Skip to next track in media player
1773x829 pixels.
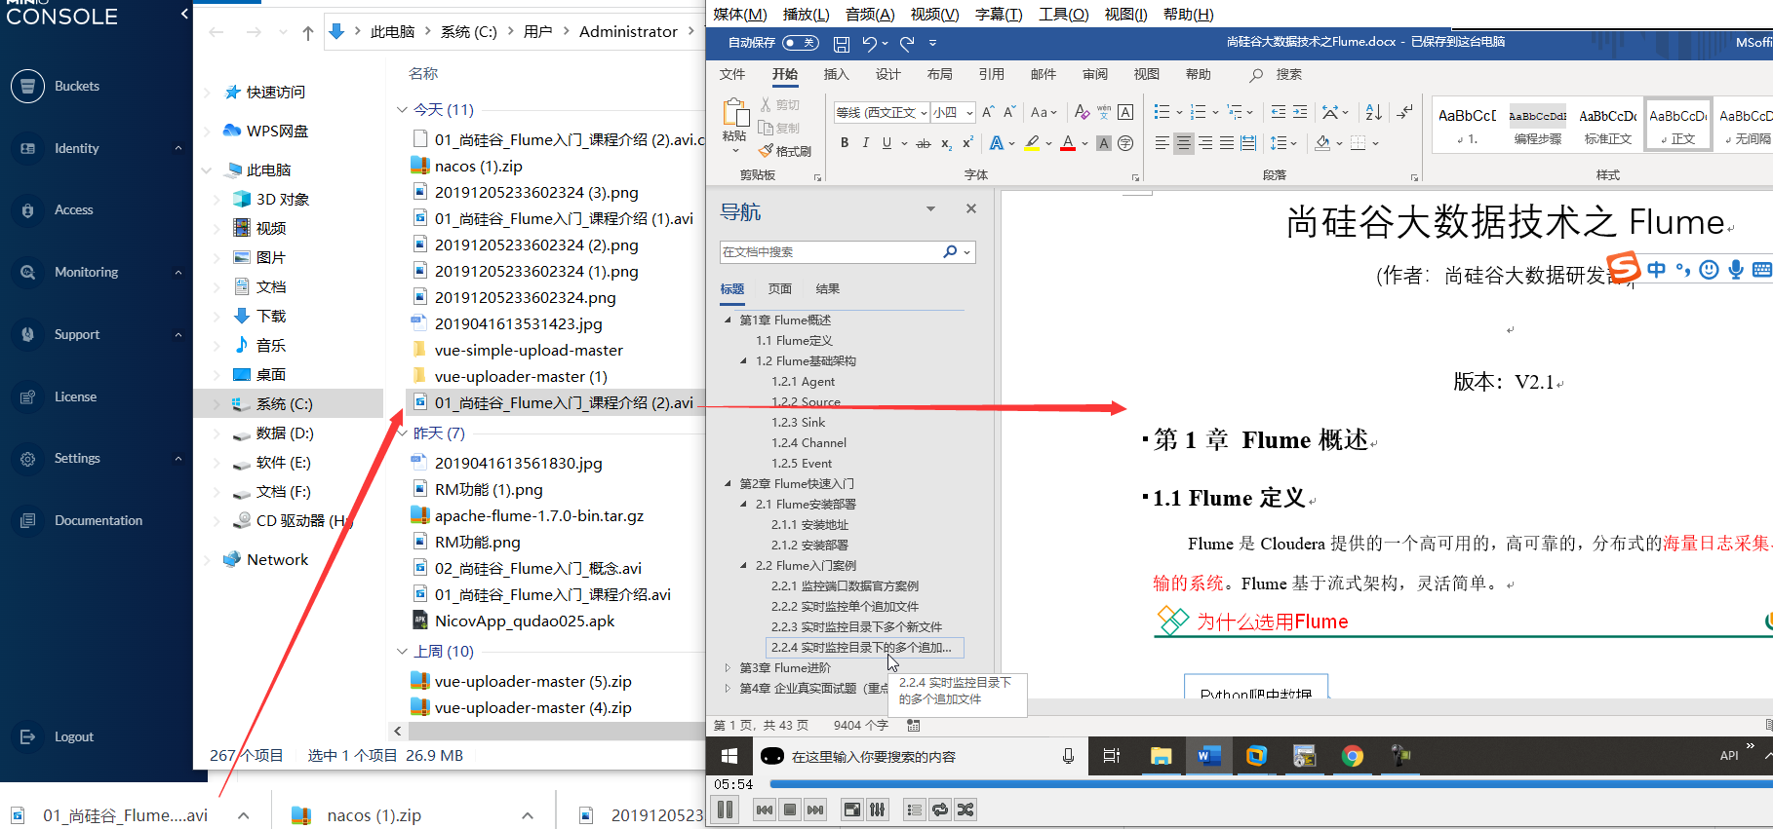(x=815, y=810)
